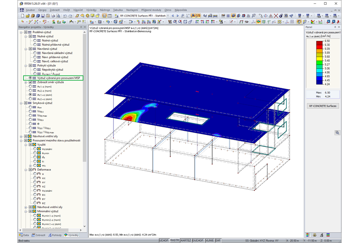Pin the Panel window with pushpin icon
This screenshot has width=359, height=243.
pos(335,27)
